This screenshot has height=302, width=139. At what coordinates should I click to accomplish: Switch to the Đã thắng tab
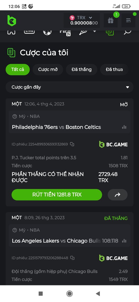(82, 69)
